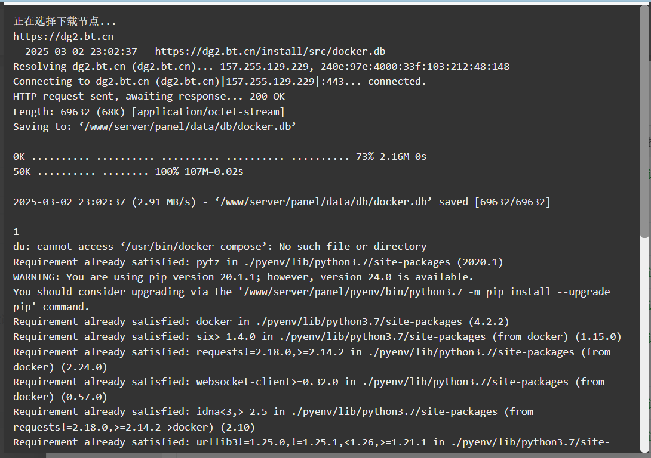Click the 'Requirement already satisfied: six>=1.4.0' line

[317, 336]
